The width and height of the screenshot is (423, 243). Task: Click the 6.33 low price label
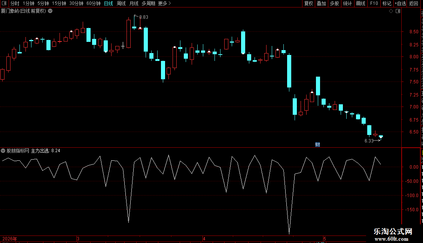(369, 141)
